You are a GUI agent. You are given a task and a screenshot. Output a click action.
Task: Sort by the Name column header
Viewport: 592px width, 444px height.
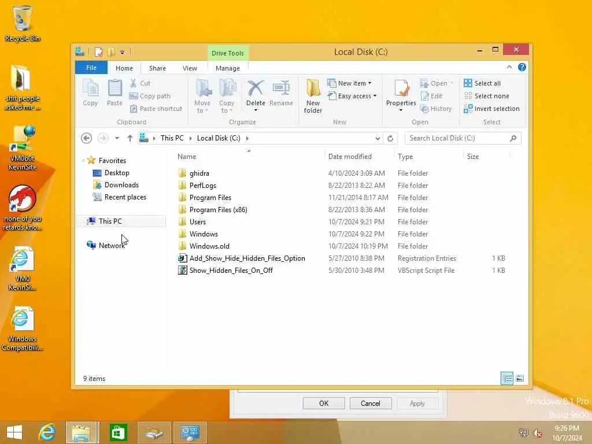tap(187, 157)
